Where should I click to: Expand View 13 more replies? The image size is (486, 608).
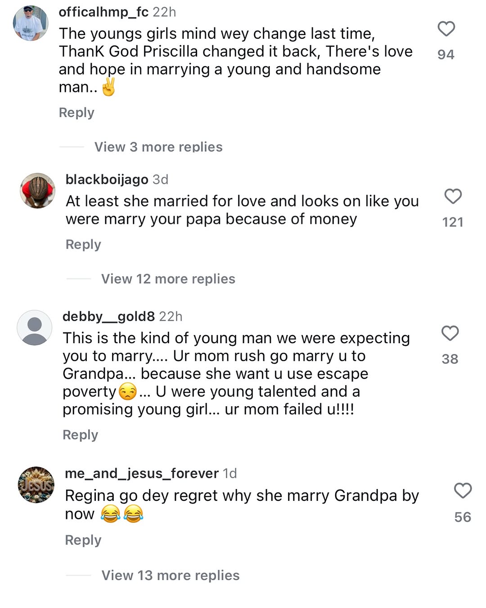coord(170,575)
